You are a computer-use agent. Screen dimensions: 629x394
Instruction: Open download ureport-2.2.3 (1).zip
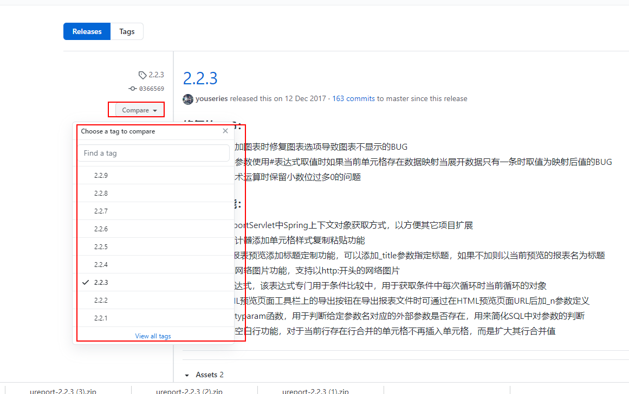pos(315,391)
